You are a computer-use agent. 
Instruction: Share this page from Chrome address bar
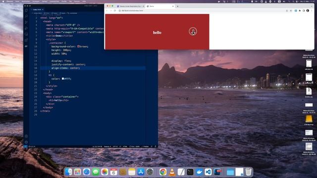[287, 10]
